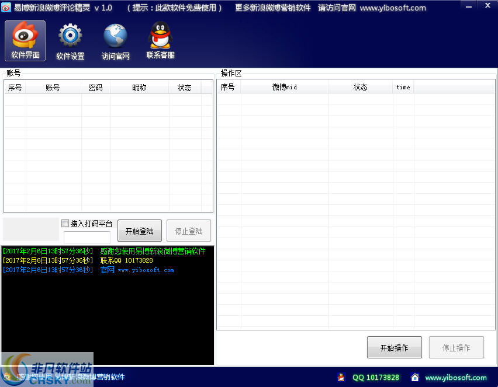Screen dimensions: 498x387
Task: Click the 联系QQ 10173828 log line
Action: (x=78, y=260)
